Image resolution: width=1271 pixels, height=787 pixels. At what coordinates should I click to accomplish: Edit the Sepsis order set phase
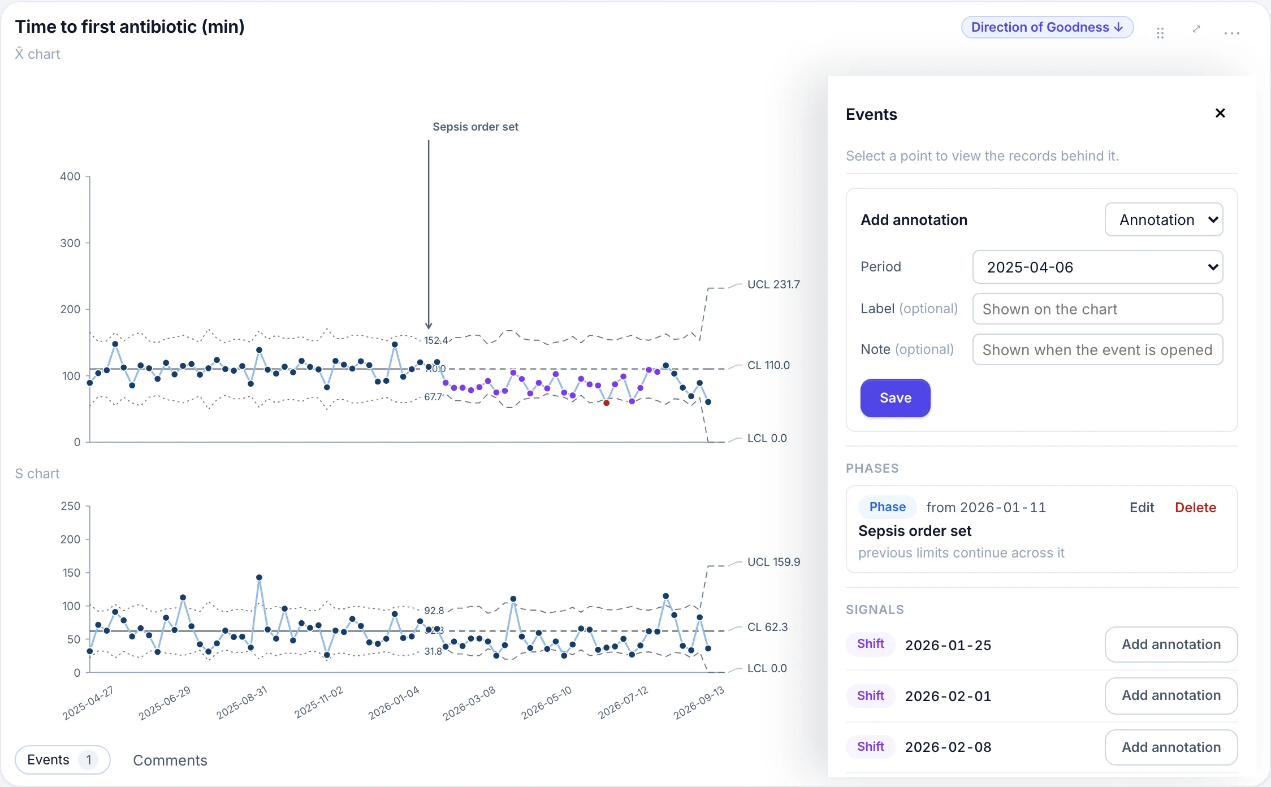(1142, 507)
